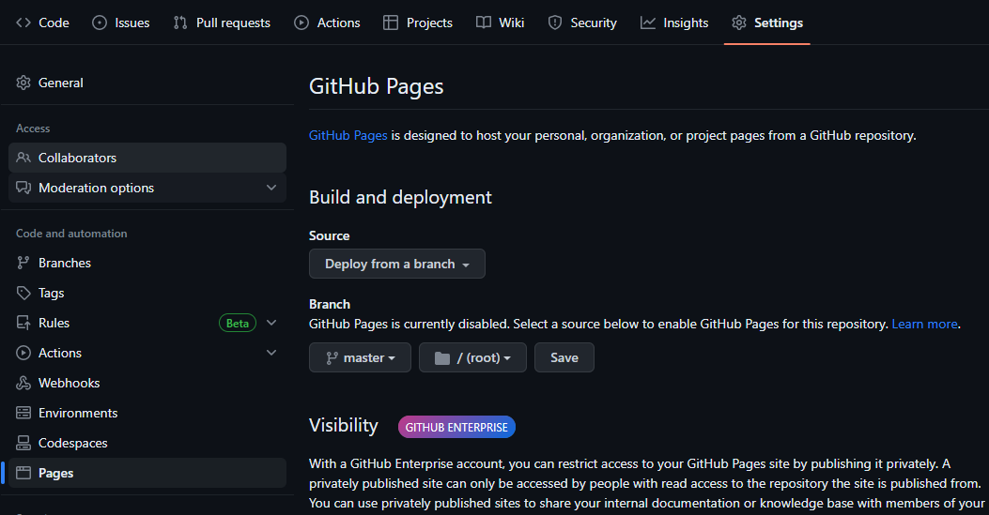Image resolution: width=989 pixels, height=515 pixels.
Task: Switch to the Projects tab
Action: [x=418, y=23]
